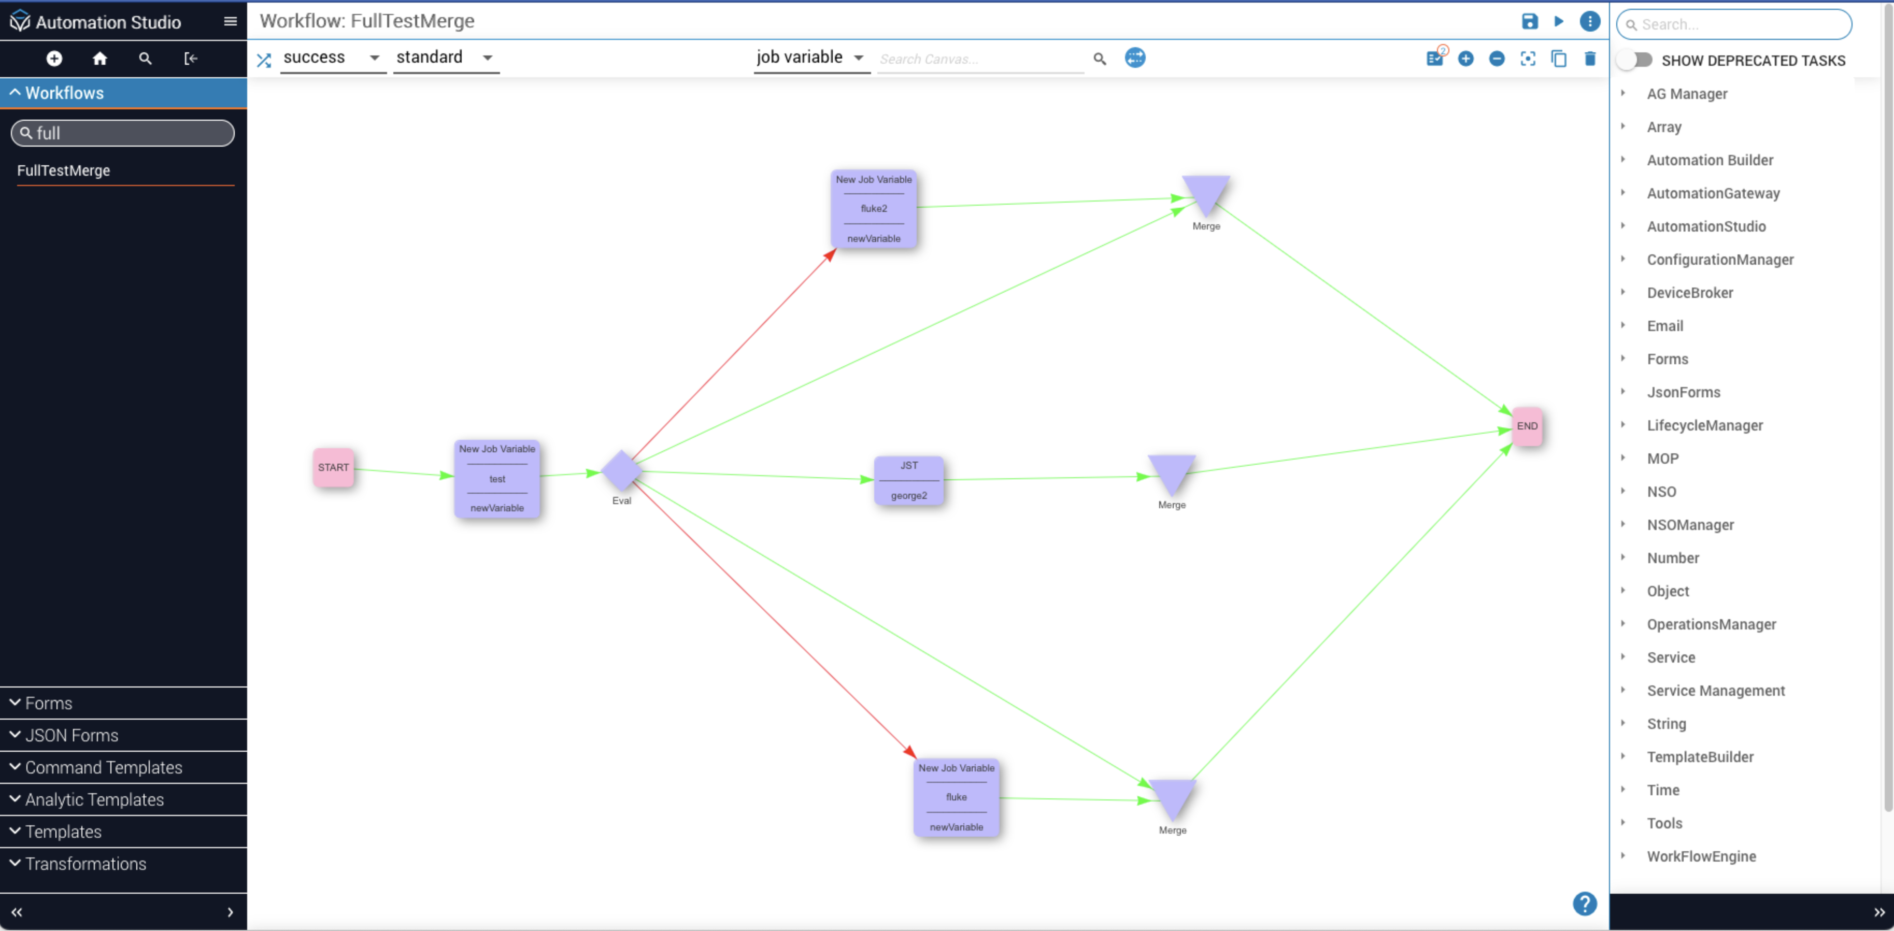1894x931 pixels.
Task: Click the zoom in canvas icon
Action: [x=1465, y=59]
